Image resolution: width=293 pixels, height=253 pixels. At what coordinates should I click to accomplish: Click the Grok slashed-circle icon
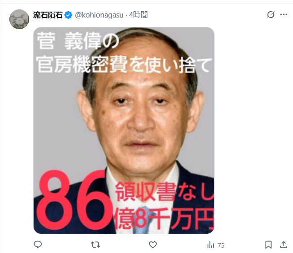[271, 14]
